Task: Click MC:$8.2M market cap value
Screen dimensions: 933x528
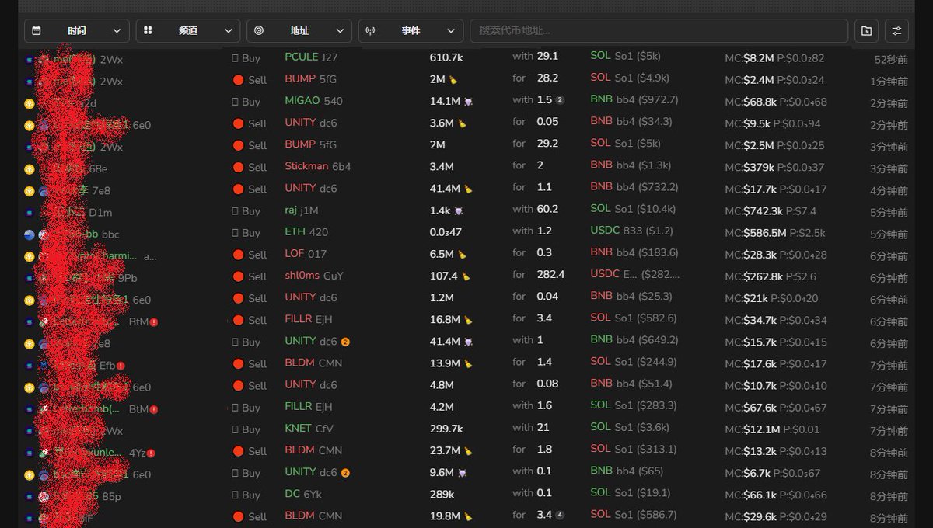Action: click(x=750, y=57)
